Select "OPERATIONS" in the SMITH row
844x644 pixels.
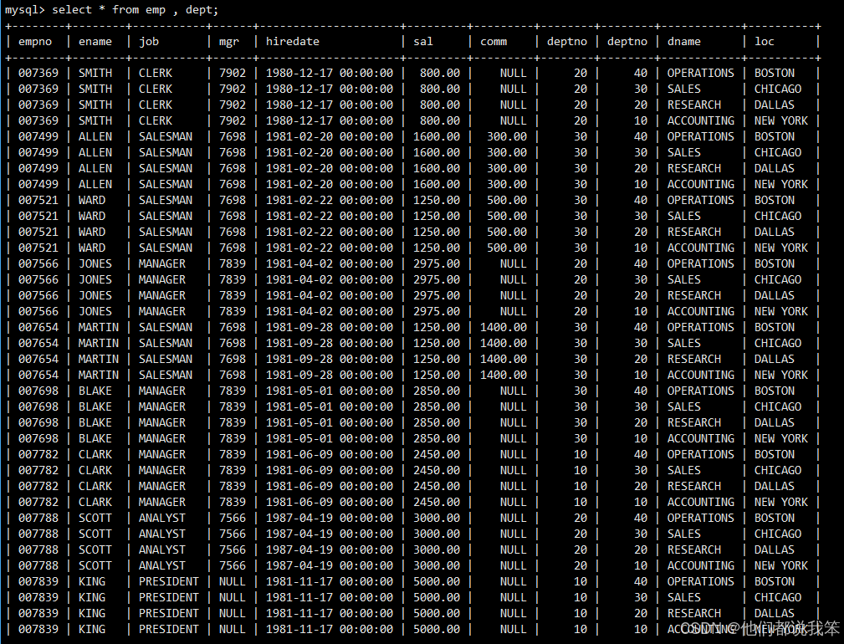coord(701,73)
